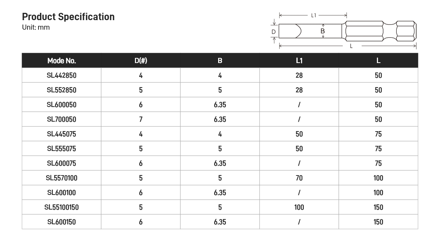440x240 pixels.
Task: Click the L1 value 100 cell
Action: tap(299, 207)
